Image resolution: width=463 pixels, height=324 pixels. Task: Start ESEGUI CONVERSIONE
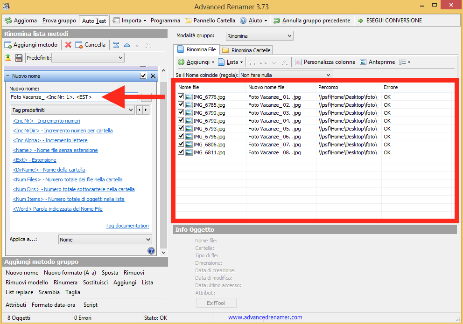(x=390, y=21)
